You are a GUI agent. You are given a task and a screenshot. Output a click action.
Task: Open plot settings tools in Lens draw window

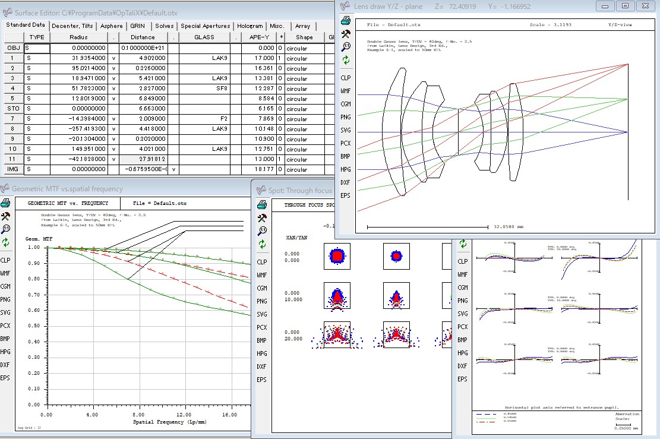345,34
